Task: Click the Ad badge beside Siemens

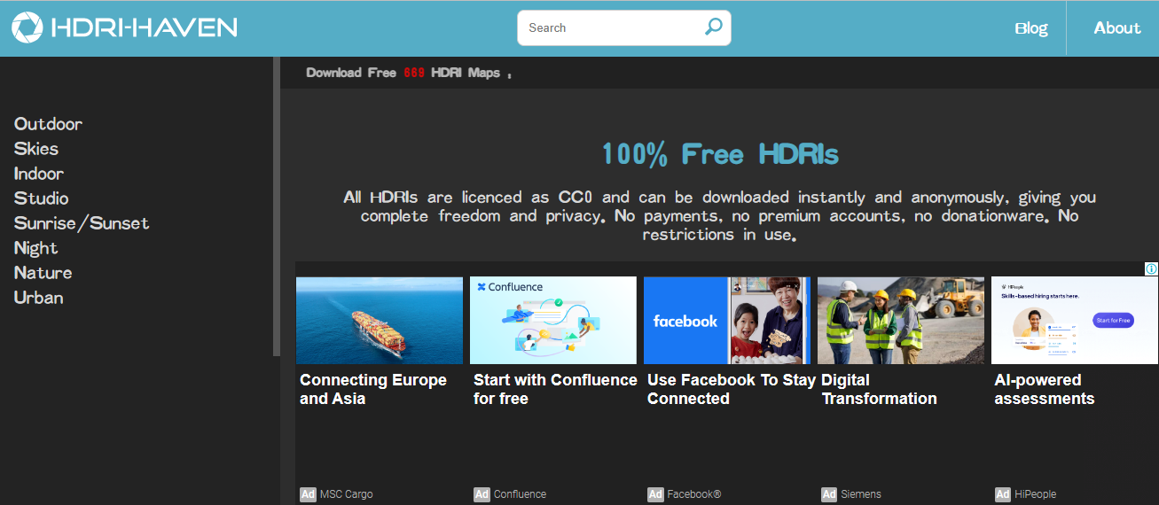Action: [x=829, y=494]
